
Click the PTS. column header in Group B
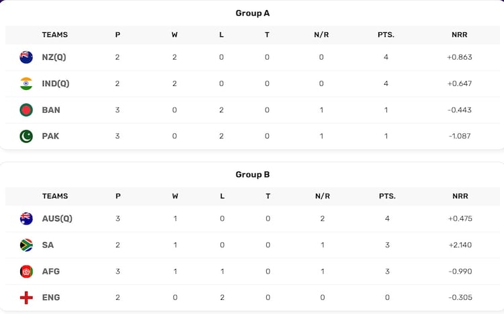click(386, 196)
